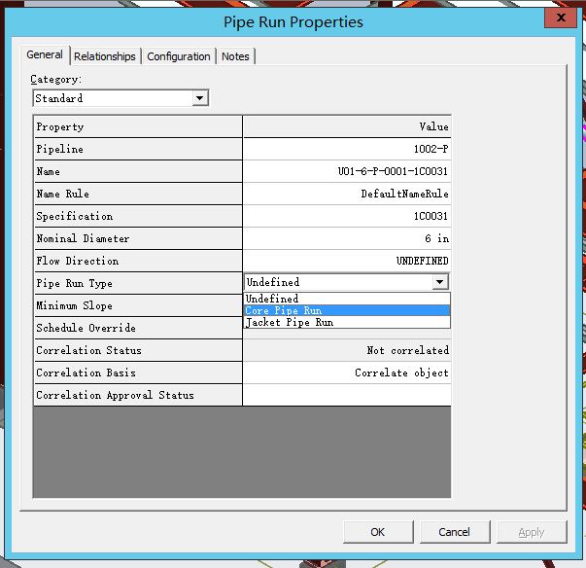Click the Correlate object value cell
Screen dimensions: 586x568
click(x=347, y=373)
